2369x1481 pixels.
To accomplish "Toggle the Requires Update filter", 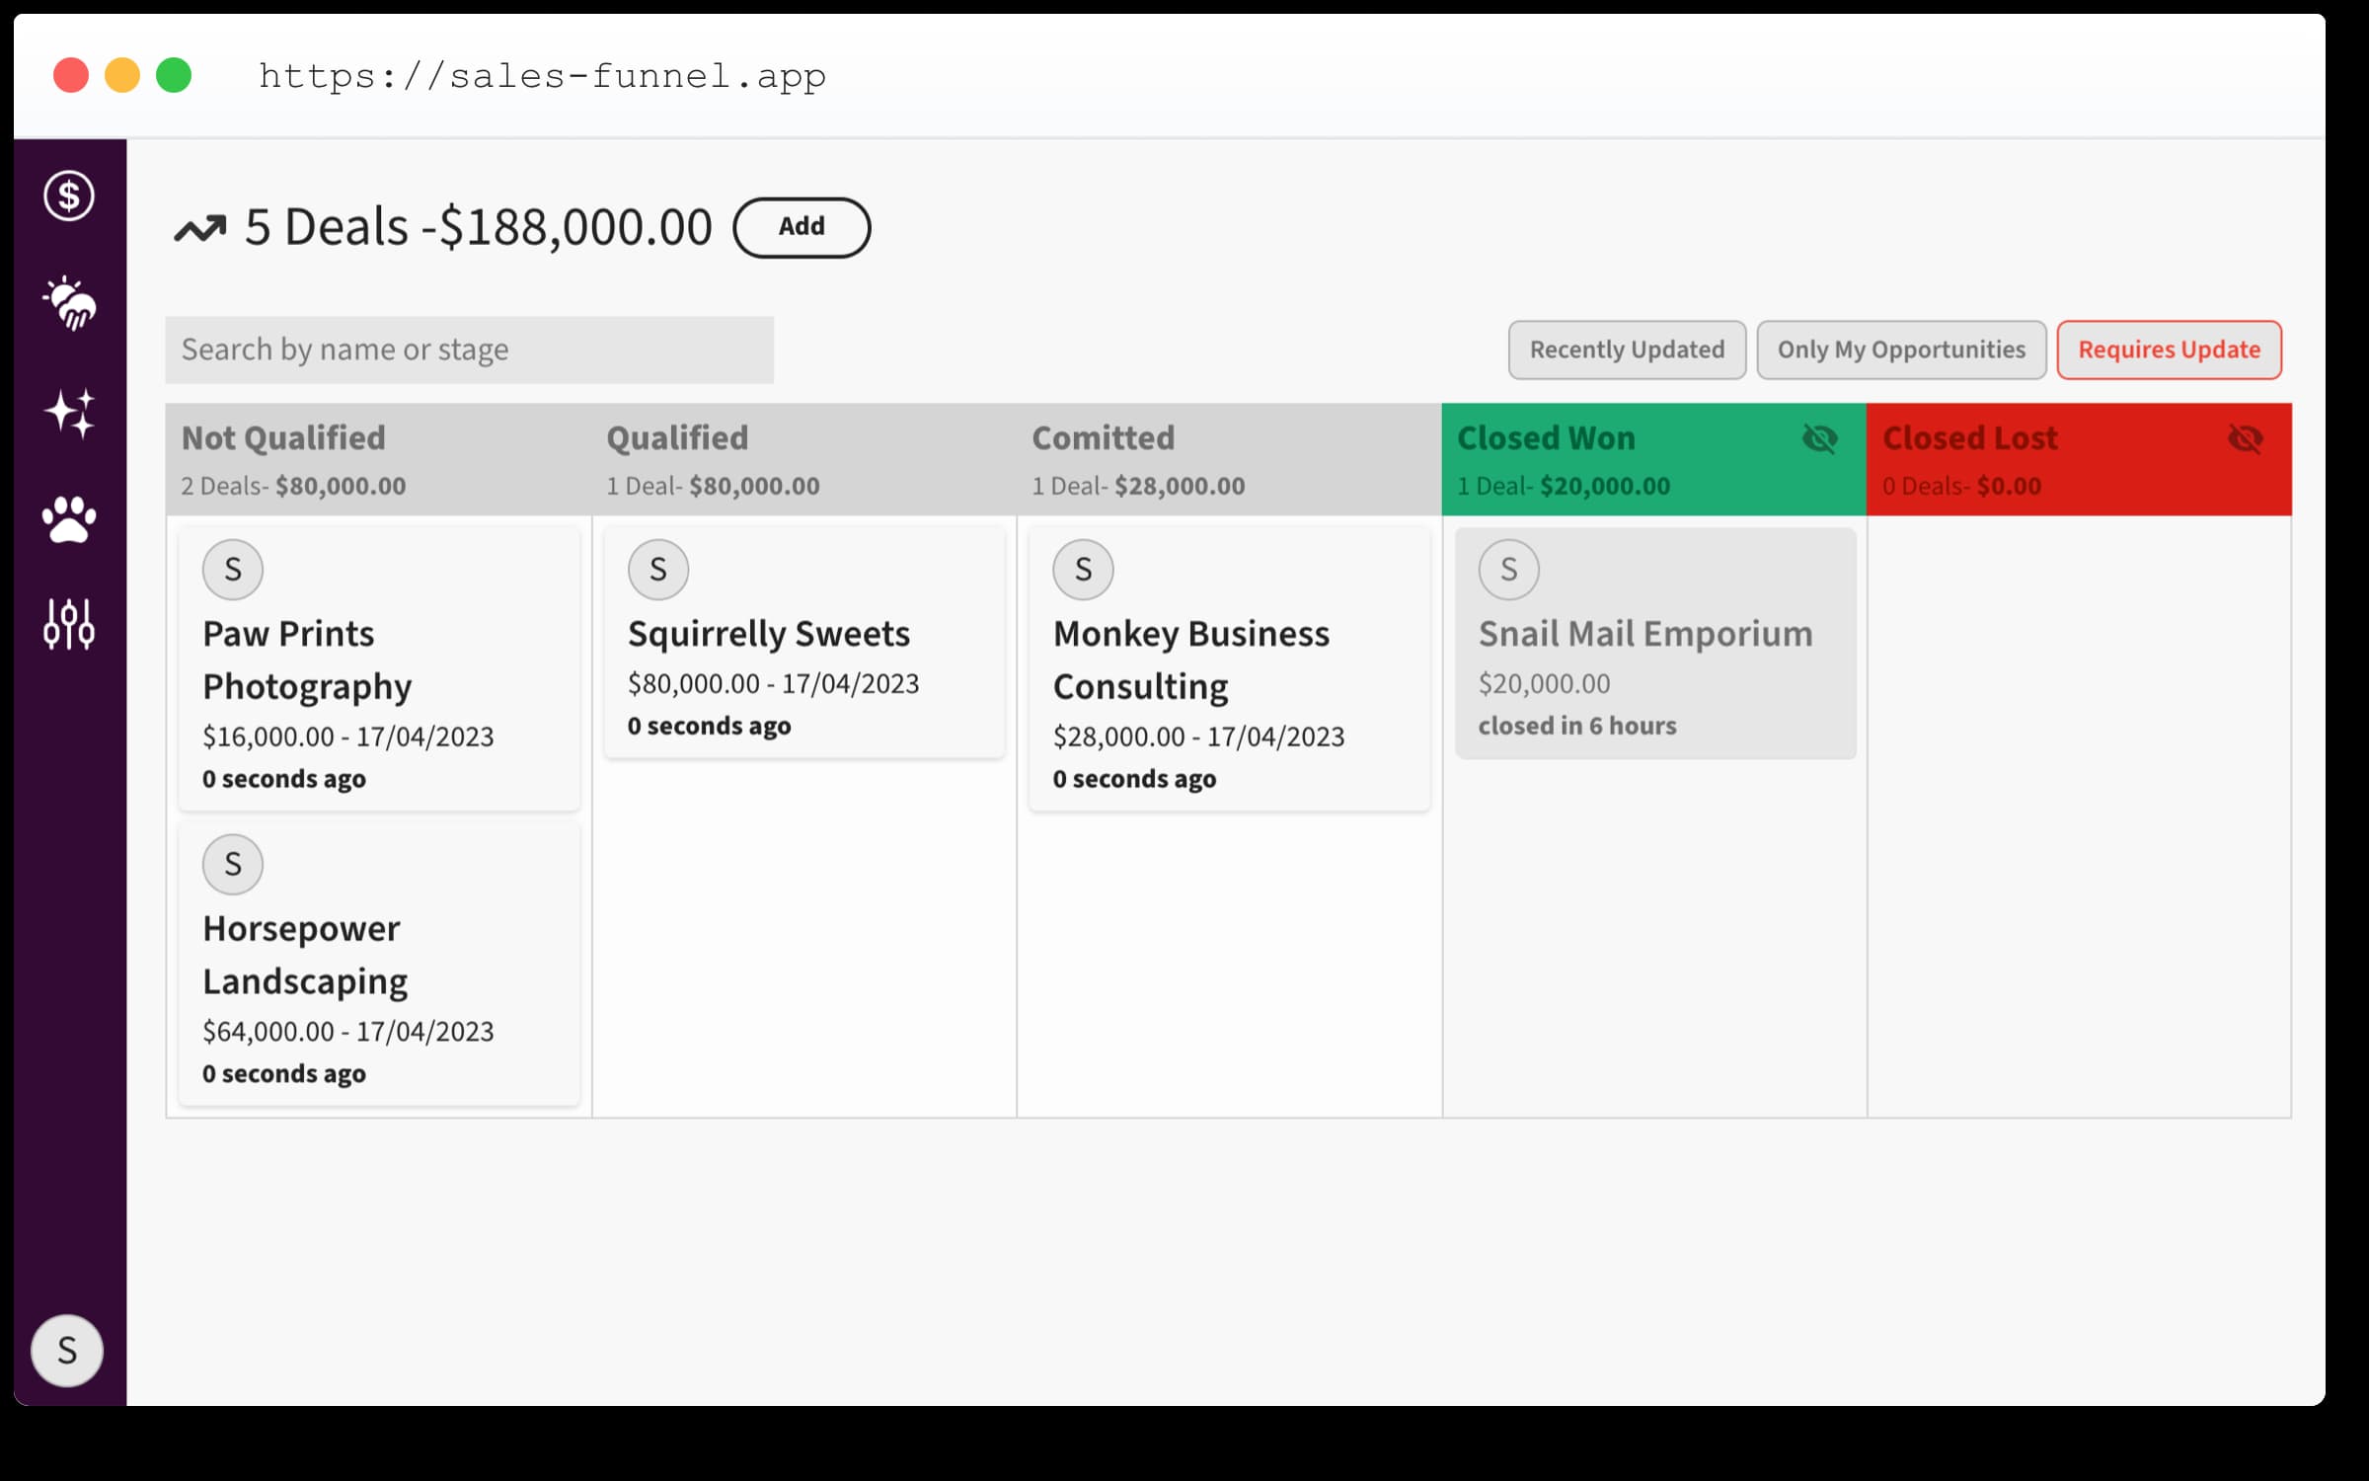I will pyautogui.click(x=2170, y=350).
